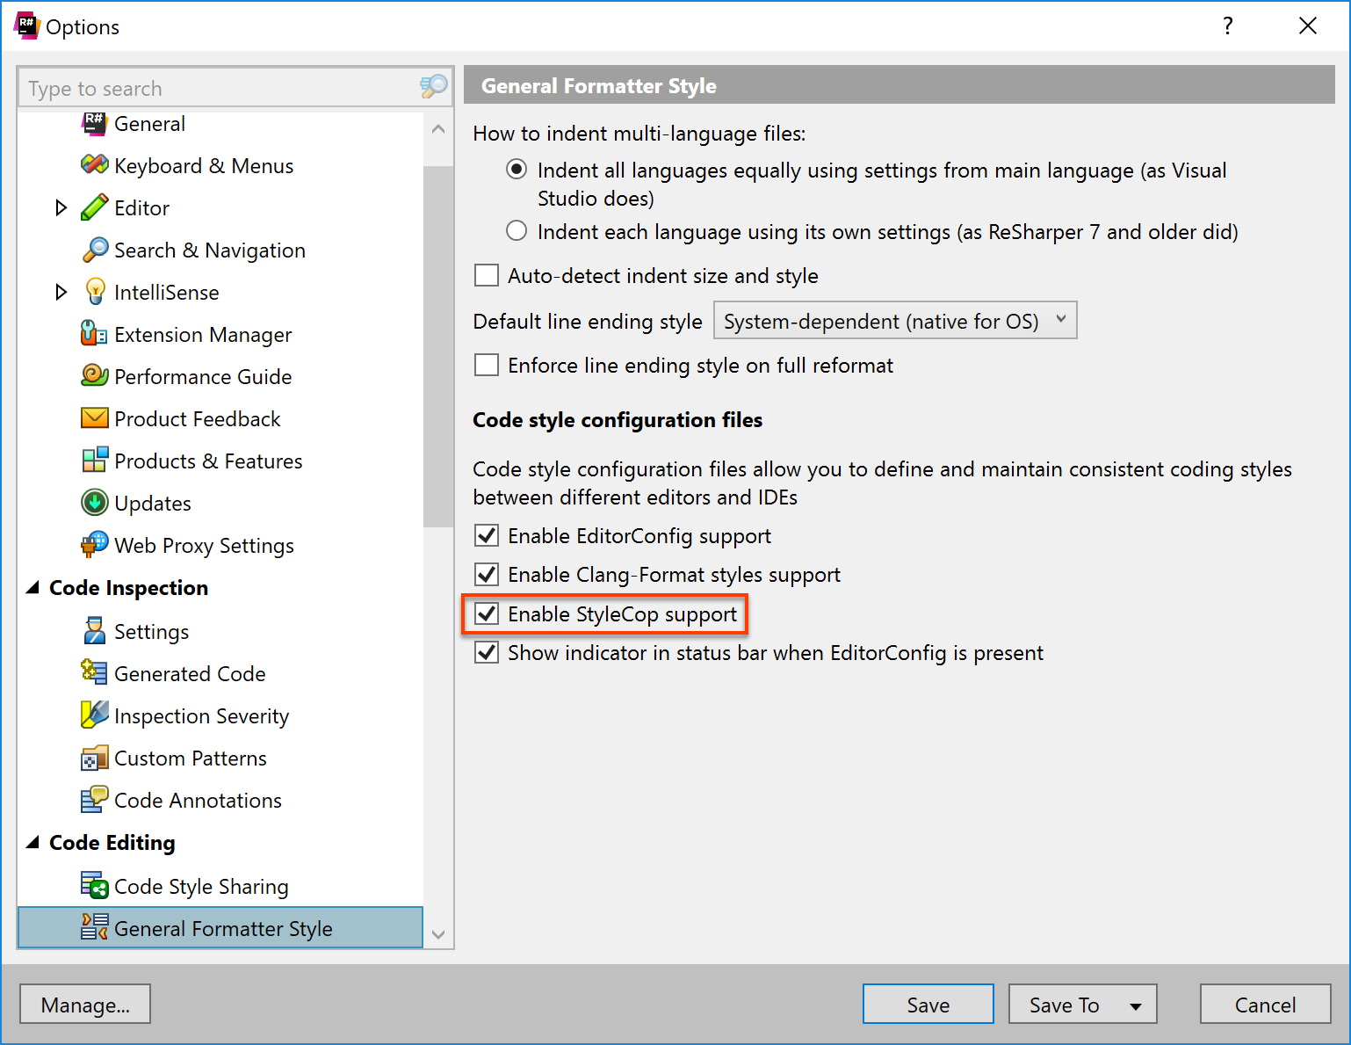Screen dimensions: 1351x1045
Task: Open Performance Guide page
Action: click(203, 377)
